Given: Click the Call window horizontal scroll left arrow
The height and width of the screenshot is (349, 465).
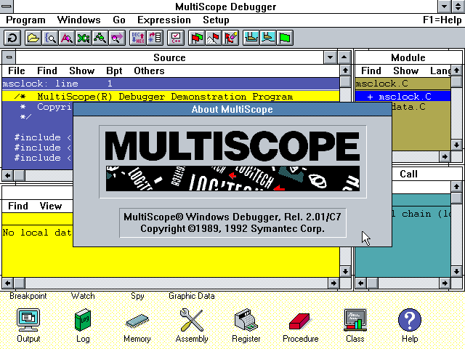Looking at the screenshot, I should pos(360,283).
